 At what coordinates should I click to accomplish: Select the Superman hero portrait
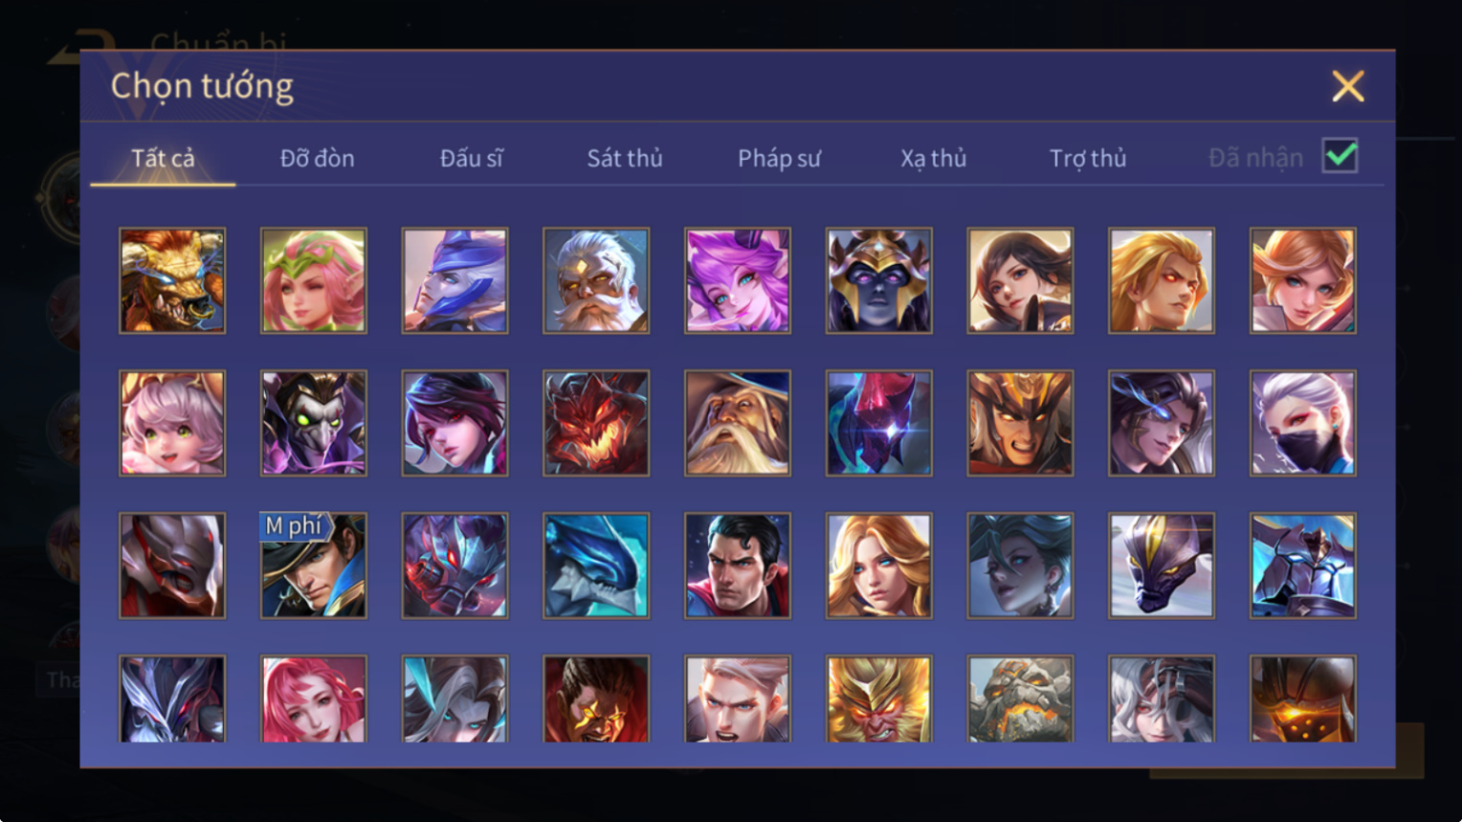(738, 566)
